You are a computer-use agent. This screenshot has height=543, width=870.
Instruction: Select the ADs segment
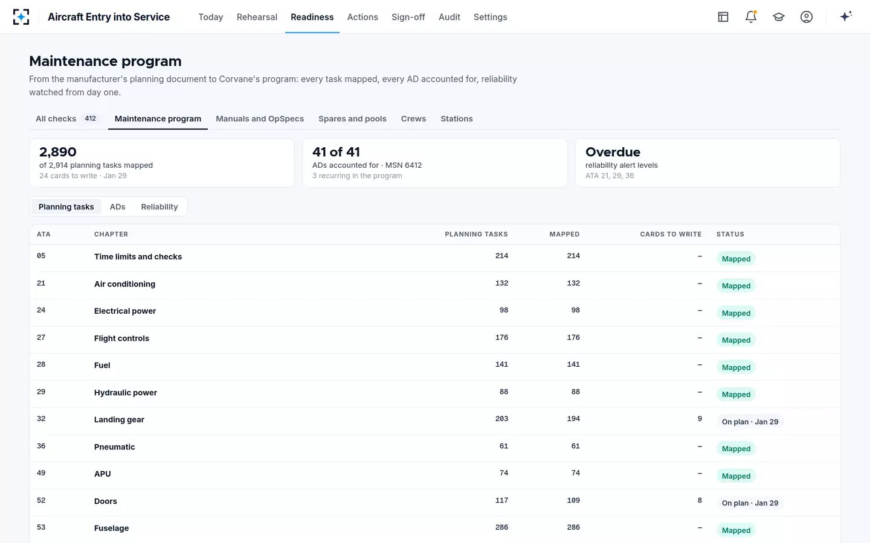[118, 207]
